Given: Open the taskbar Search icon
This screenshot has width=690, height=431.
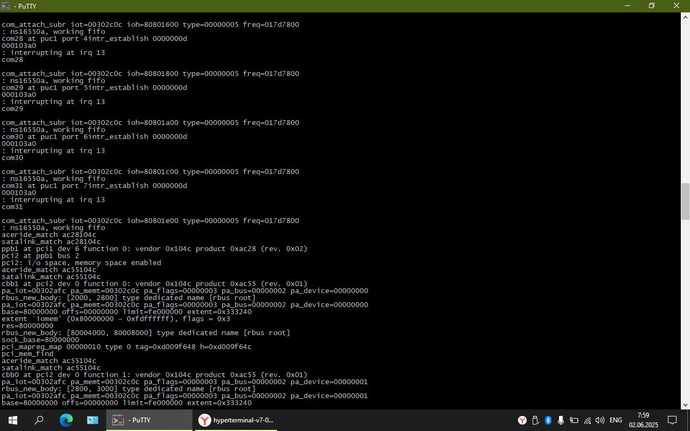Looking at the screenshot, I should [39, 420].
